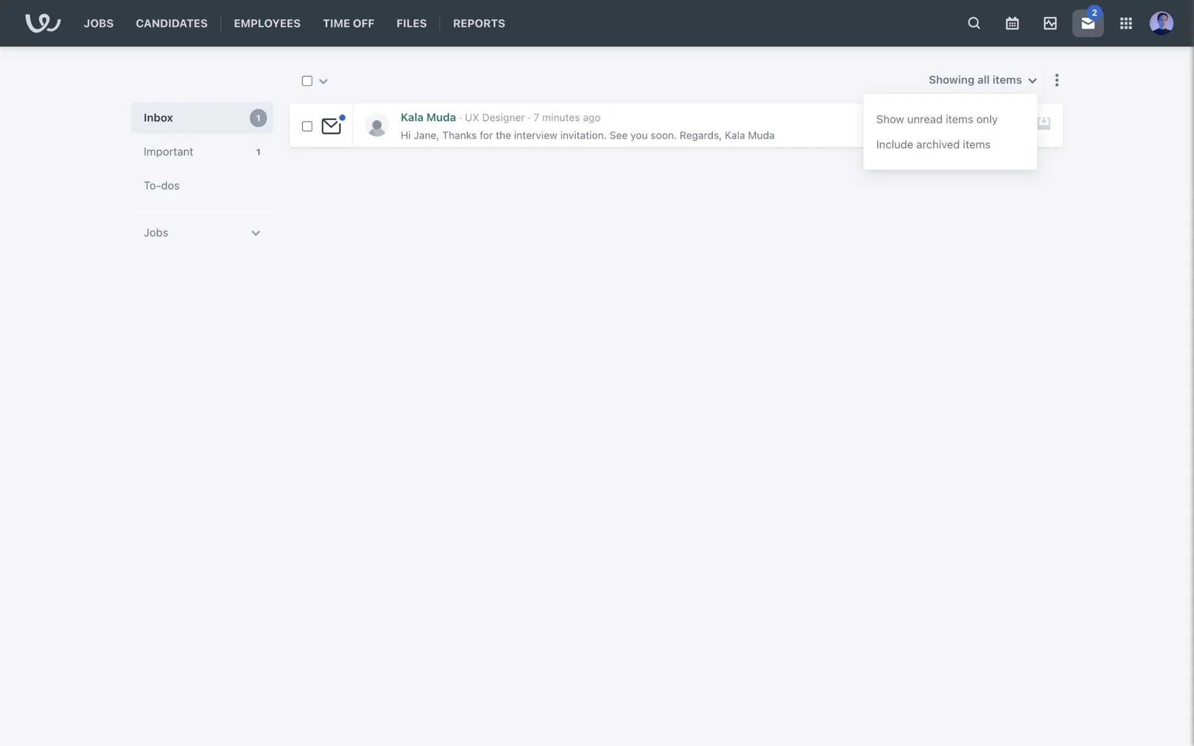
Task: Choose Show unread items only
Action: [937, 119]
